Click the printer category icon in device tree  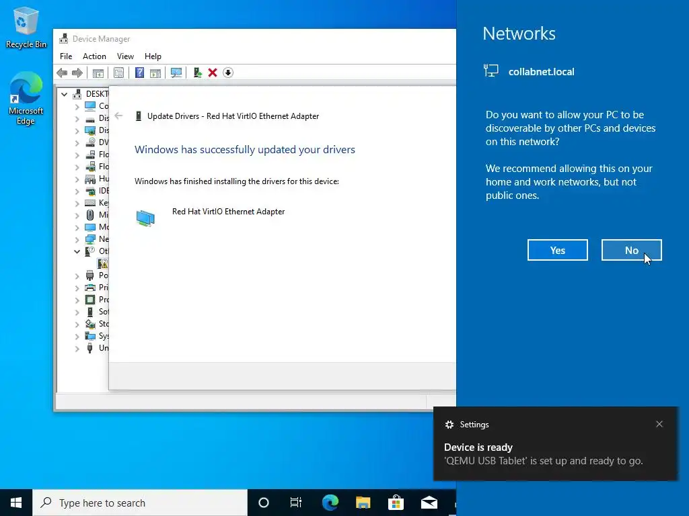90,288
